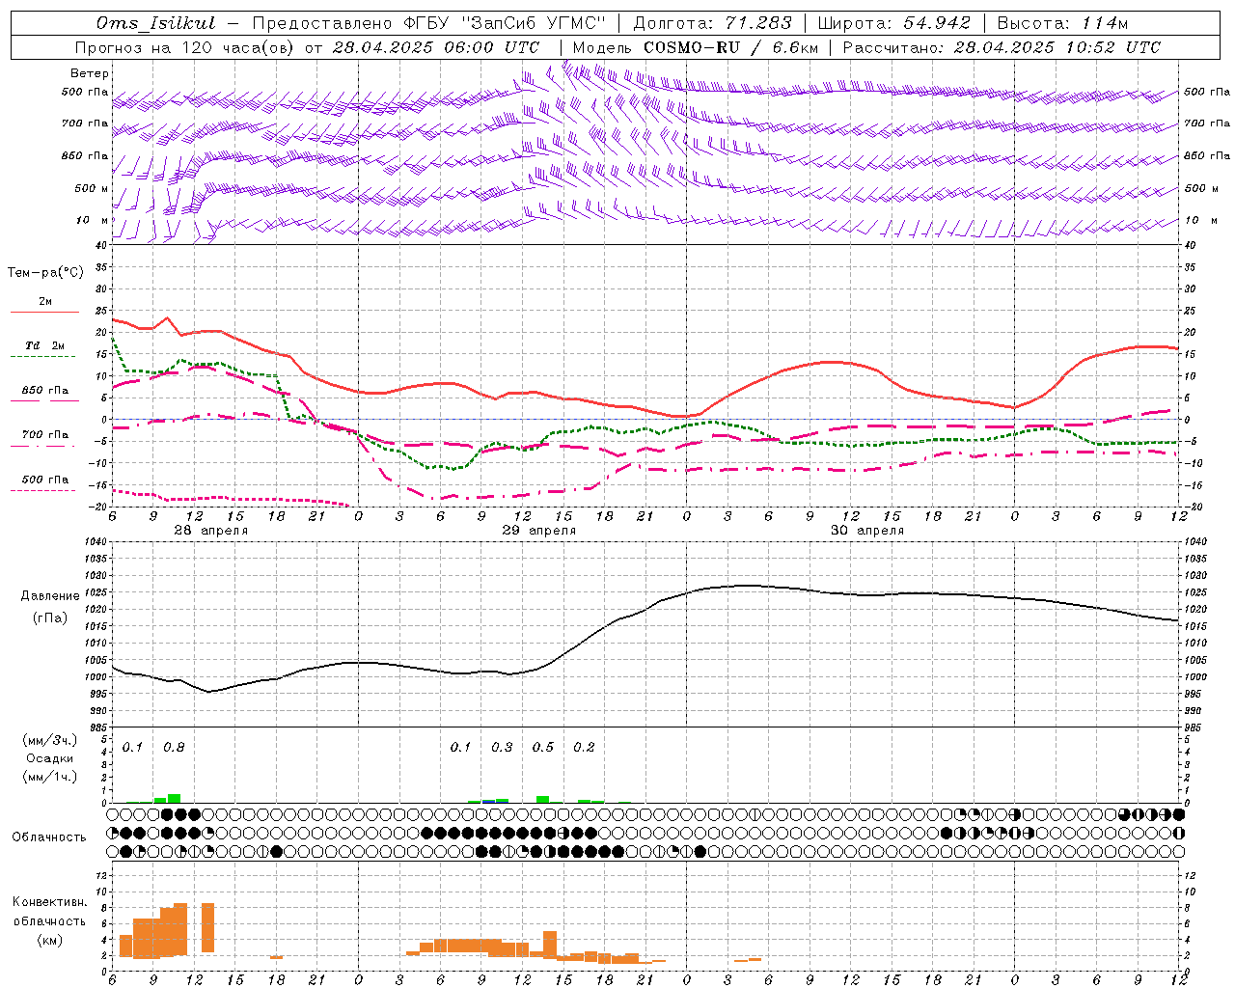Select the (мм/3ч.) precipitation unit label
1235x988 pixels.
[x=50, y=740]
